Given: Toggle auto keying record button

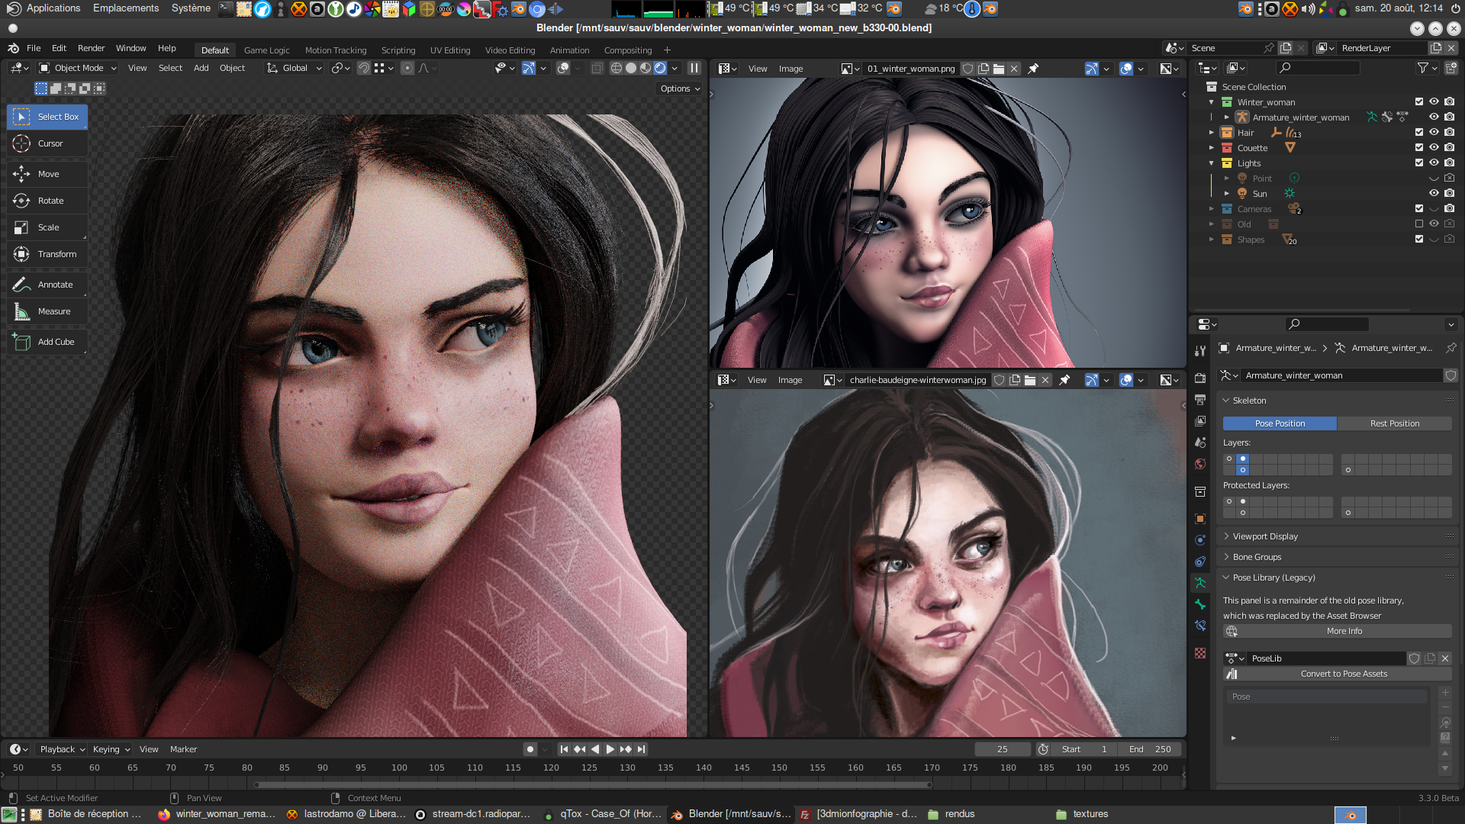Looking at the screenshot, I should (530, 749).
